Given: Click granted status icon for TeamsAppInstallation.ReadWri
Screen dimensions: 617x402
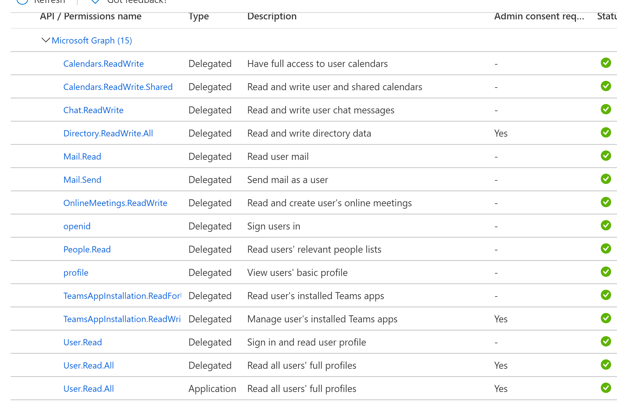Looking at the screenshot, I should point(606,318).
